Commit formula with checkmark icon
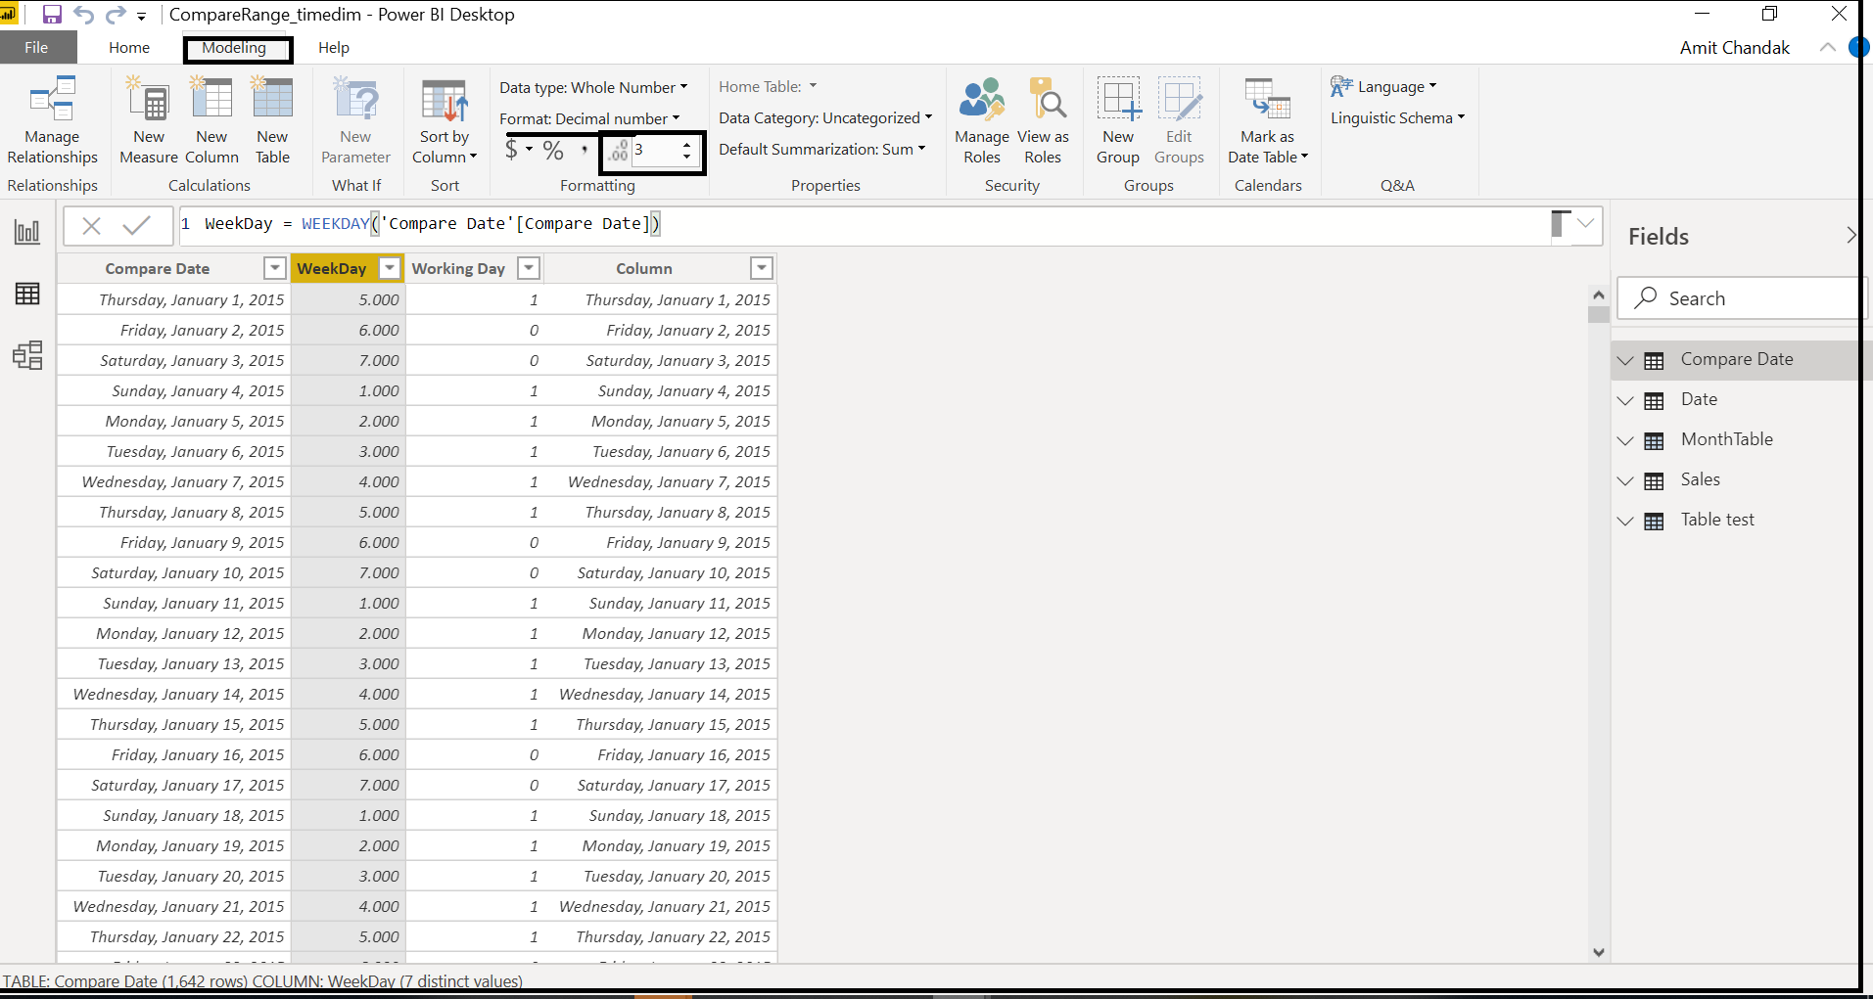The height and width of the screenshot is (999, 1873). 137,226
